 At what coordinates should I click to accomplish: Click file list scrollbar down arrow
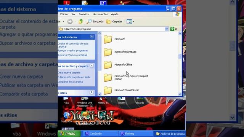(180, 94)
